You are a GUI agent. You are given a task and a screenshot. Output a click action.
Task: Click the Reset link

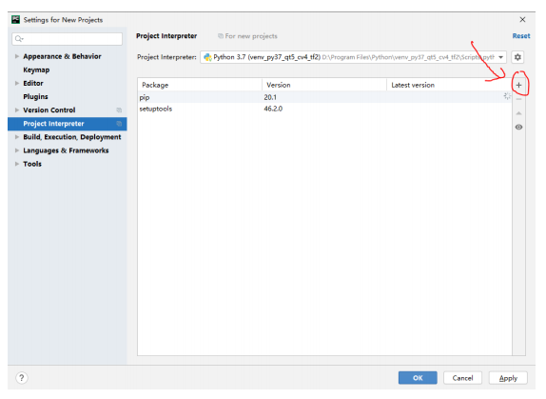[x=521, y=36]
